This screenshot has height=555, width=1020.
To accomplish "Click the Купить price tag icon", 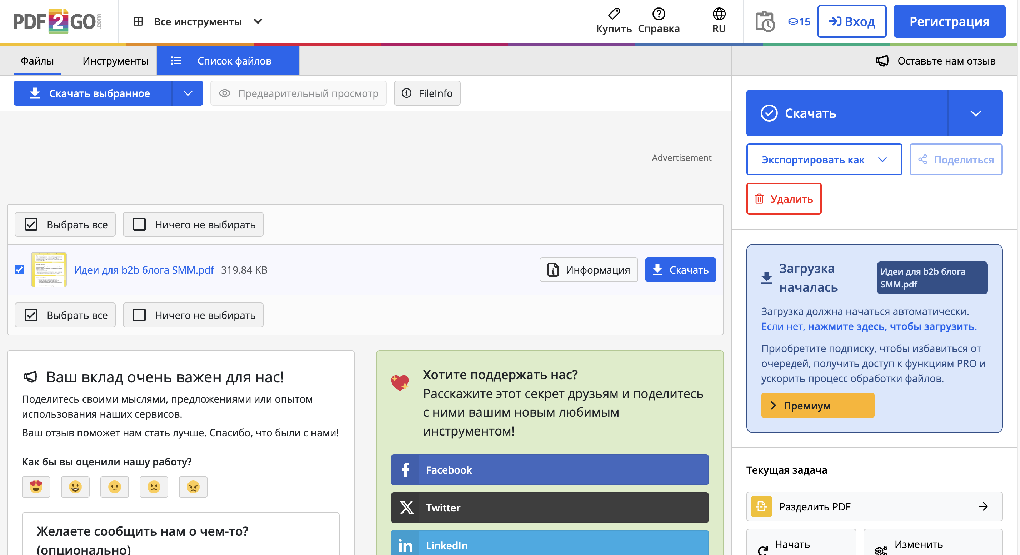I will (x=613, y=15).
